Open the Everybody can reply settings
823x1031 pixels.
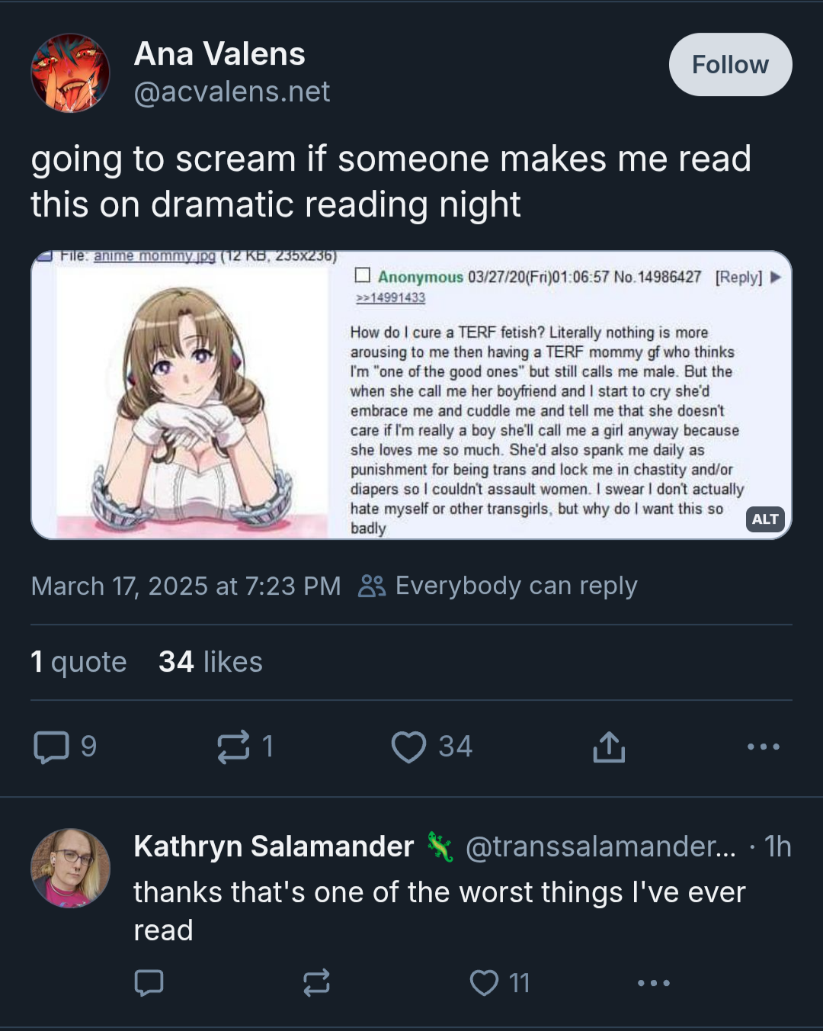tap(498, 586)
